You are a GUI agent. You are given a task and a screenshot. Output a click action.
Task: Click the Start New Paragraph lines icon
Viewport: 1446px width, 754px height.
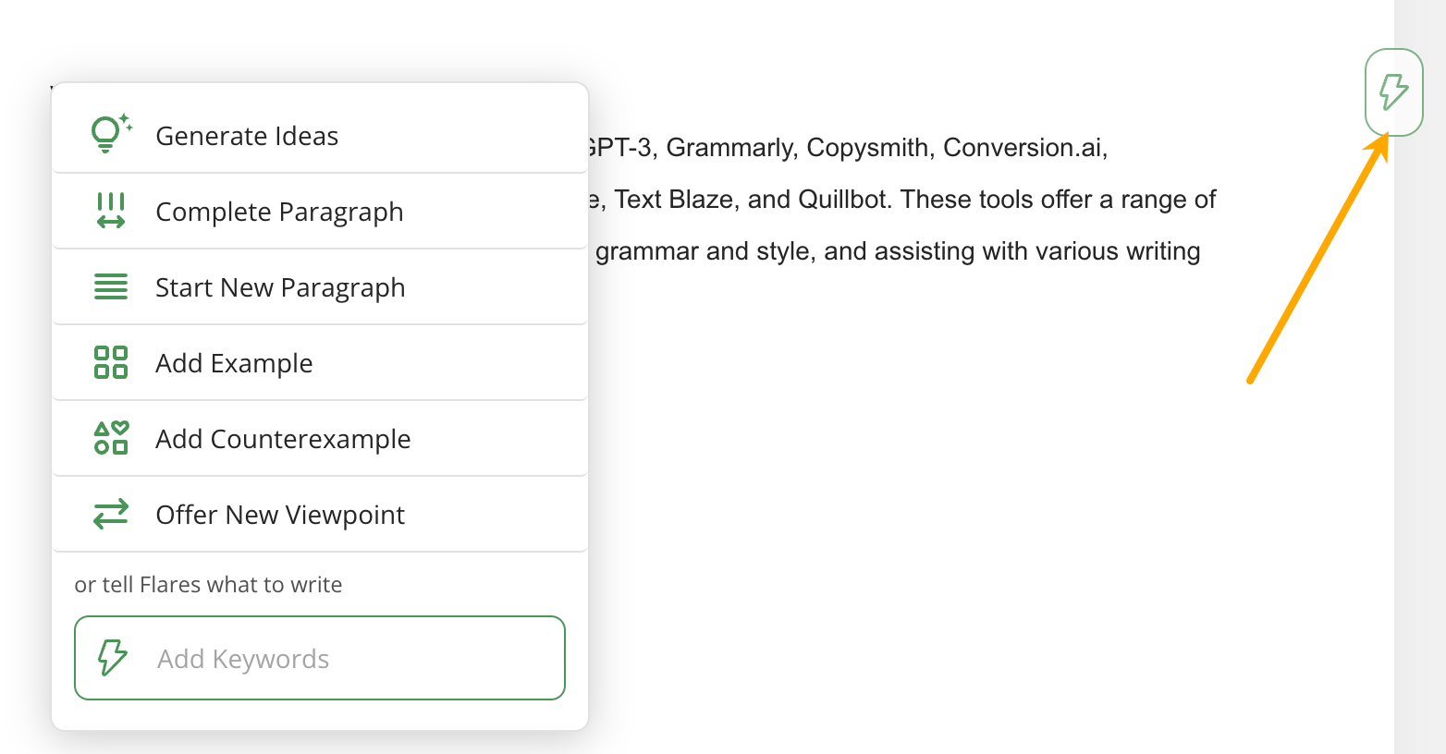pyautogui.click(x=111, y=286)
